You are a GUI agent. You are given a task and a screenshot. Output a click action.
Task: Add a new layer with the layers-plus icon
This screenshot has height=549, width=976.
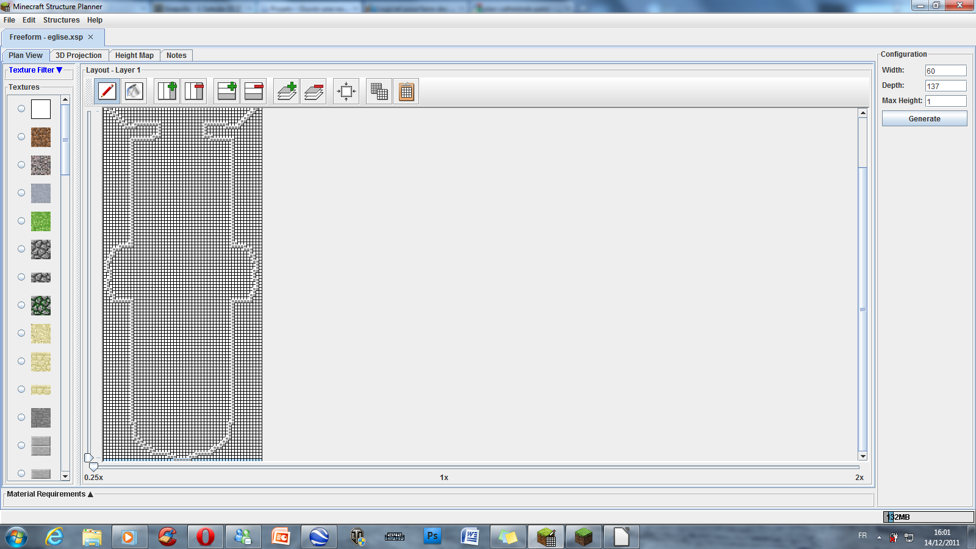tap(287, 91)
